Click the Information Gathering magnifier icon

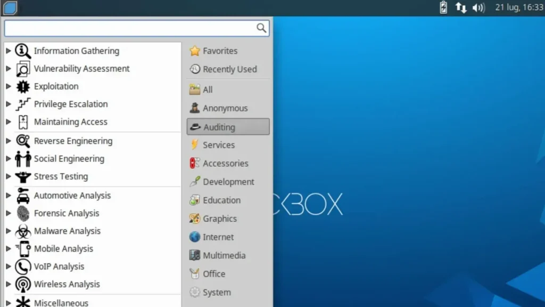click(23, 51)
